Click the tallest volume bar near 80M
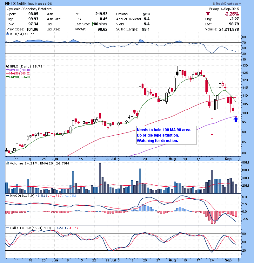254x263 pixels. pyautogui.click(x=100, y=178)
